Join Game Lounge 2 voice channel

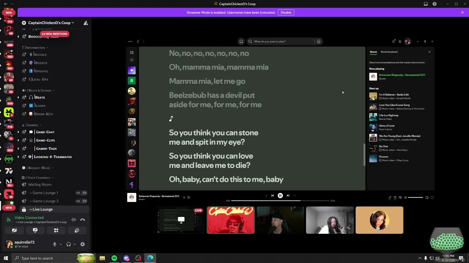point(54,201)
